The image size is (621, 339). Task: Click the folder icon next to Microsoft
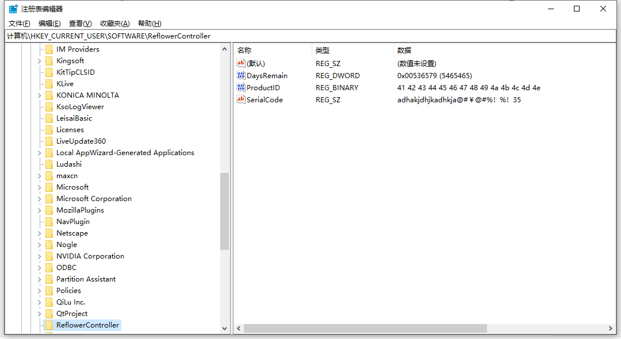(x=49, y=187)
